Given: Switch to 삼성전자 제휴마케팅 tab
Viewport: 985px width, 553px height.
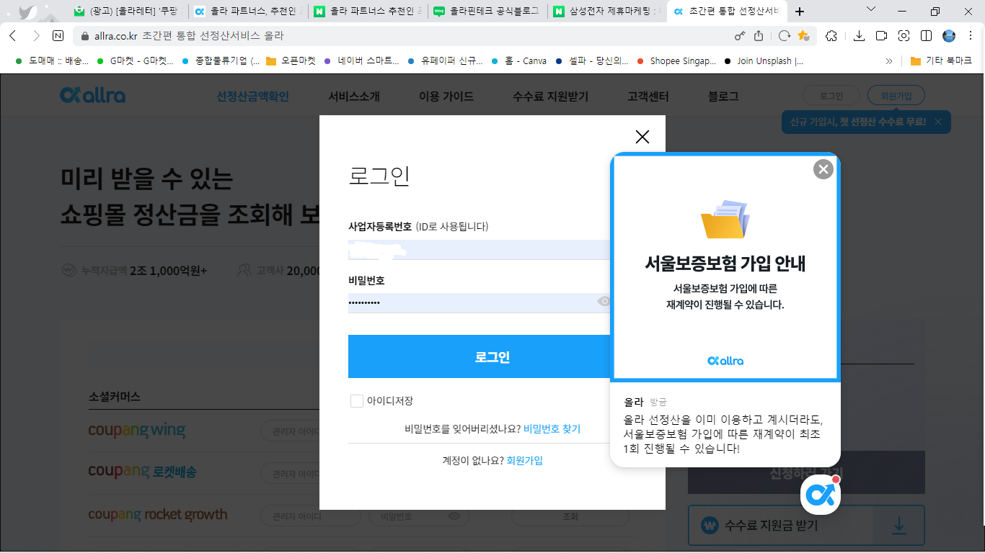Looking at the screenshot, I should (607, 12).
